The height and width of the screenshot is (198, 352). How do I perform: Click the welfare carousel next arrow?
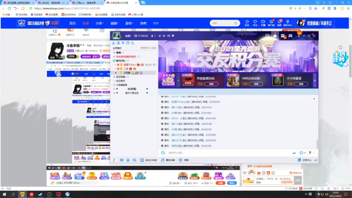click(315, 81)
